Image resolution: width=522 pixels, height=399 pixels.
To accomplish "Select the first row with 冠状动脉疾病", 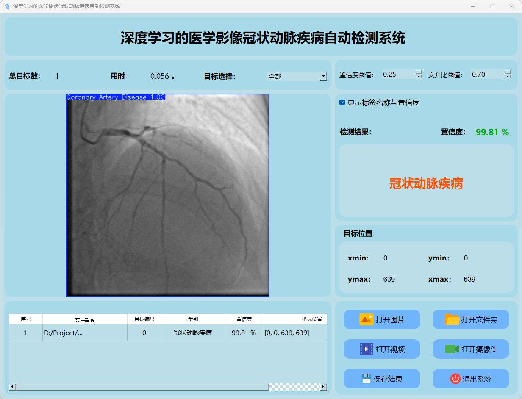I will [x=193, y=333].
